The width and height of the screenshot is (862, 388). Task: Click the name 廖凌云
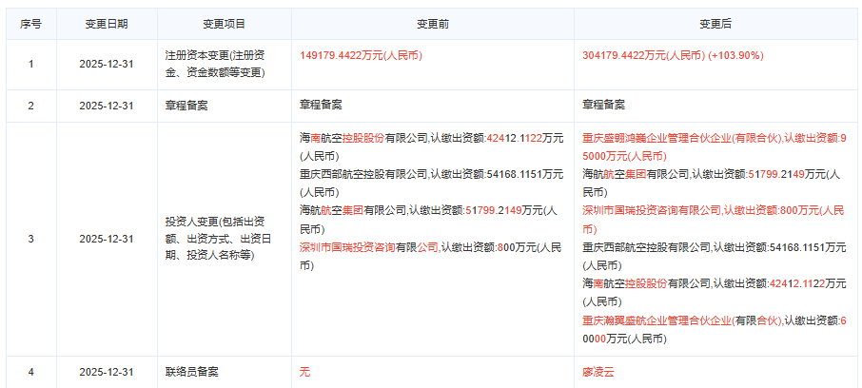598,372
